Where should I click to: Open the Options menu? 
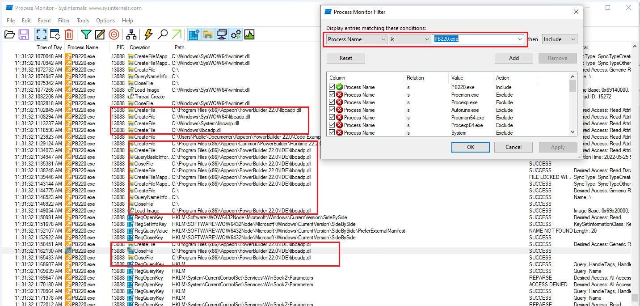(x=105, y=21)
